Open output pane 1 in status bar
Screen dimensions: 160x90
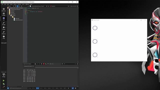pos(30,88)
